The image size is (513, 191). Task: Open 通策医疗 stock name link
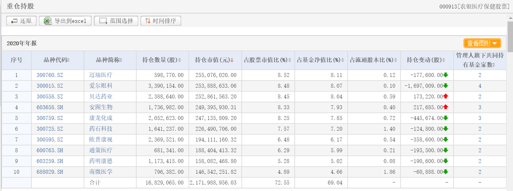coord(101,151)
